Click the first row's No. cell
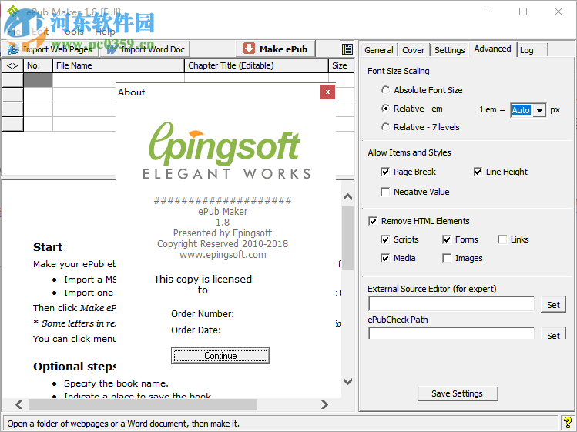 (x=38, y=80)
